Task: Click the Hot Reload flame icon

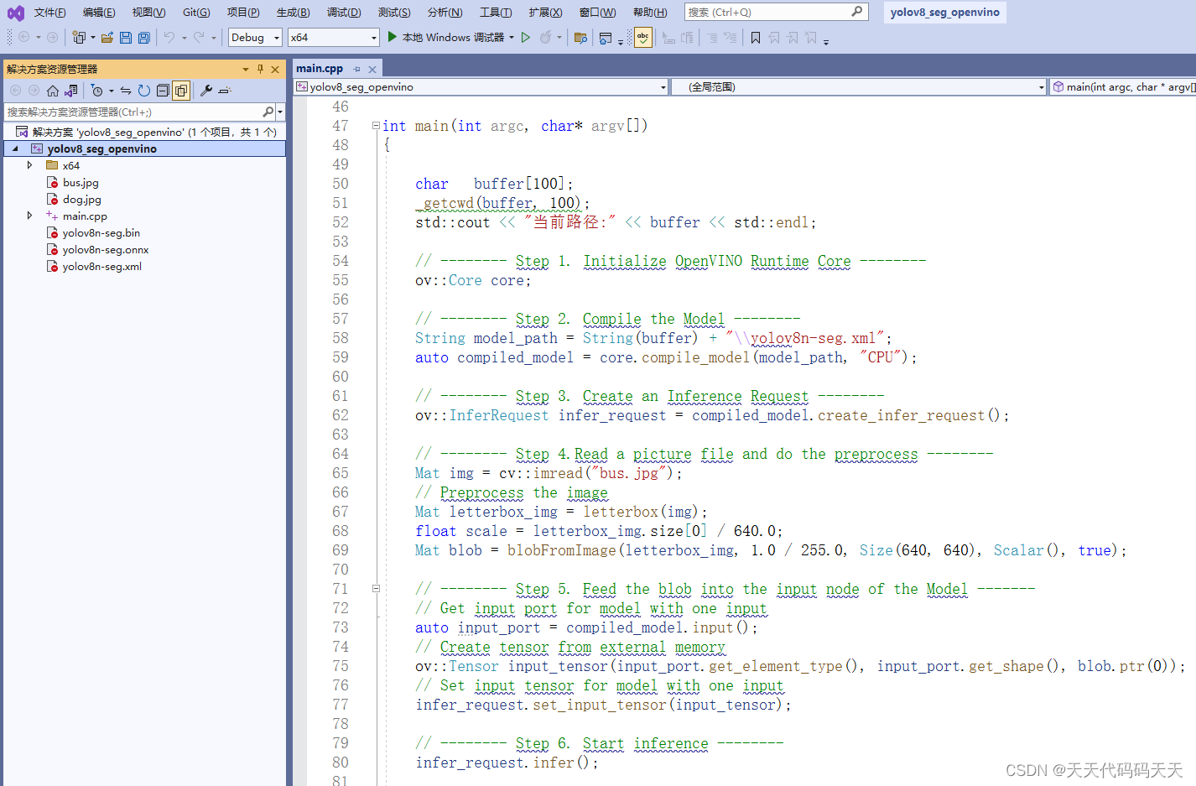Action: pyautogui.click(x=546, y=37)
